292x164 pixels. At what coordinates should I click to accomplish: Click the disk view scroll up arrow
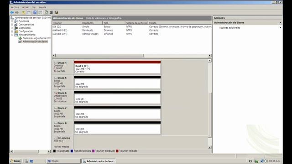pos(209,61)
